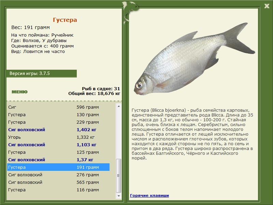Click the Густера title heading
The image size is (273, 205).
tap(65, 20)
